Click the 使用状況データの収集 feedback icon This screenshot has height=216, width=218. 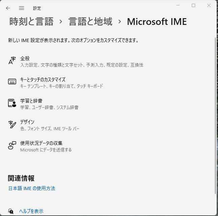12,145
